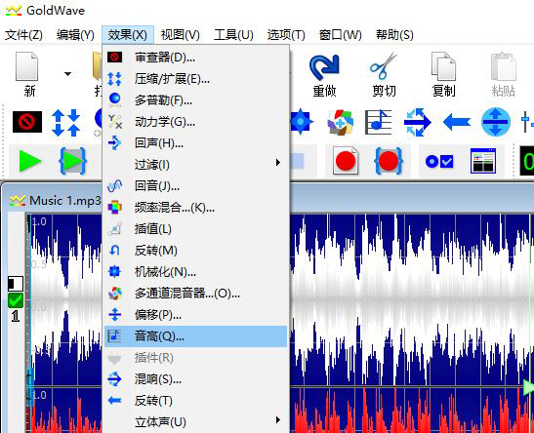This screenshot has height=433, width=534.
Task: Open control properties icon with checkbox
Action: tap(439, 161)
